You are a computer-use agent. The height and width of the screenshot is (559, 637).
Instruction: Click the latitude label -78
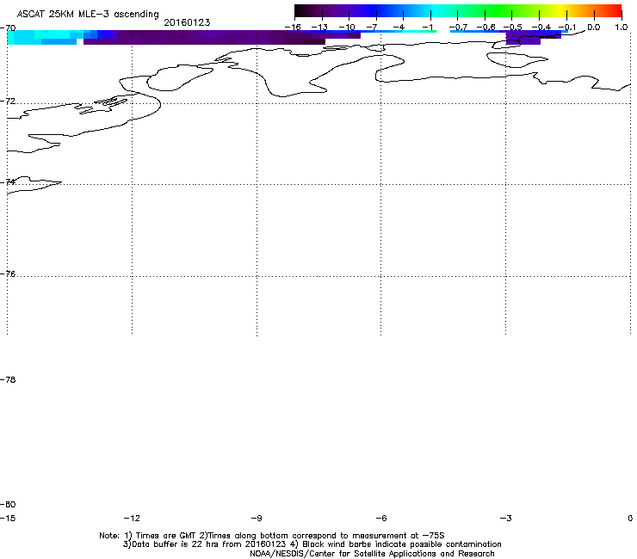[x=8, y=379]
